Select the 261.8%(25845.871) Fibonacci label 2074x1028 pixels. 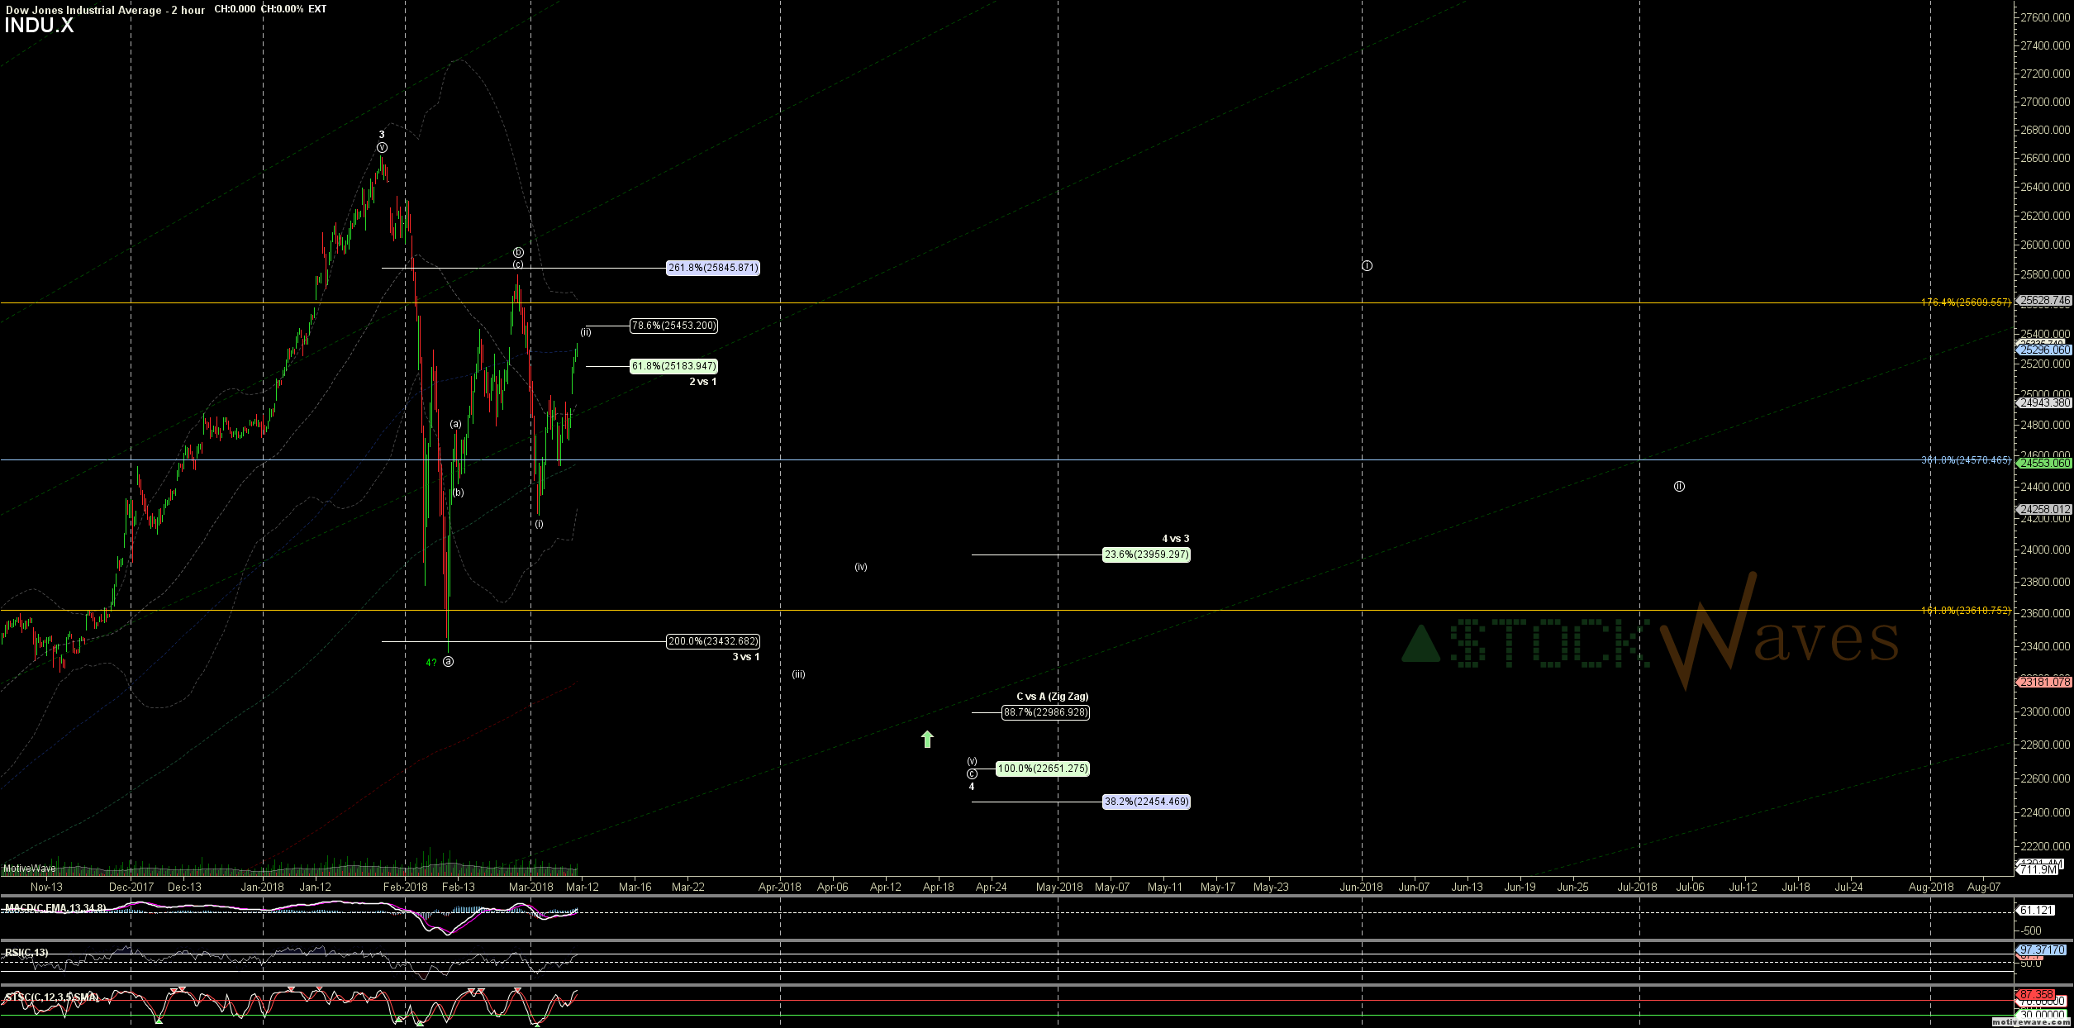tap(713, 268)
